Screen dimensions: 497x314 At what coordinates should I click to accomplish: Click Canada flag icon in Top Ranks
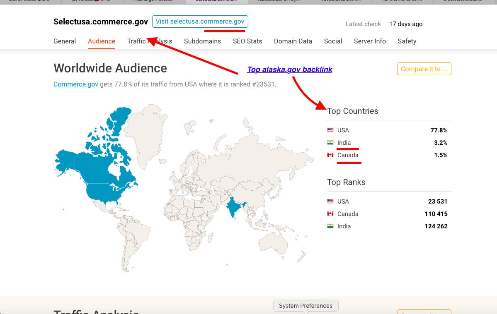(x=330, y=214)
